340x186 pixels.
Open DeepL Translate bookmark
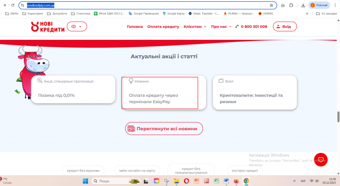pyautogui.click(x=204, y=13)
